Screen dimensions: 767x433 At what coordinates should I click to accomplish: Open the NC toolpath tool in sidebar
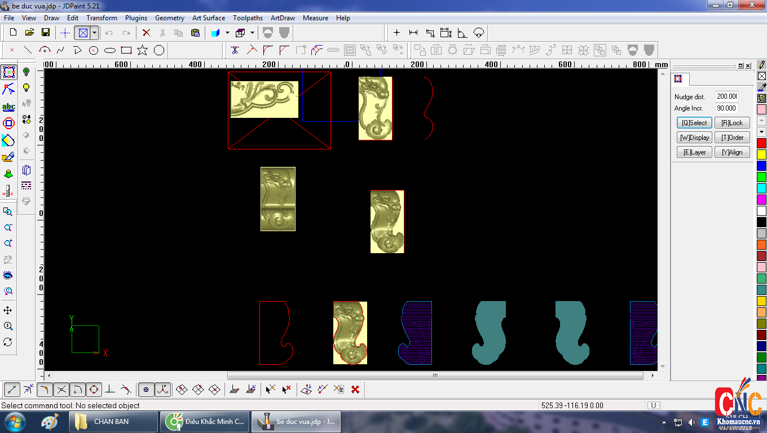coord(8,191)
